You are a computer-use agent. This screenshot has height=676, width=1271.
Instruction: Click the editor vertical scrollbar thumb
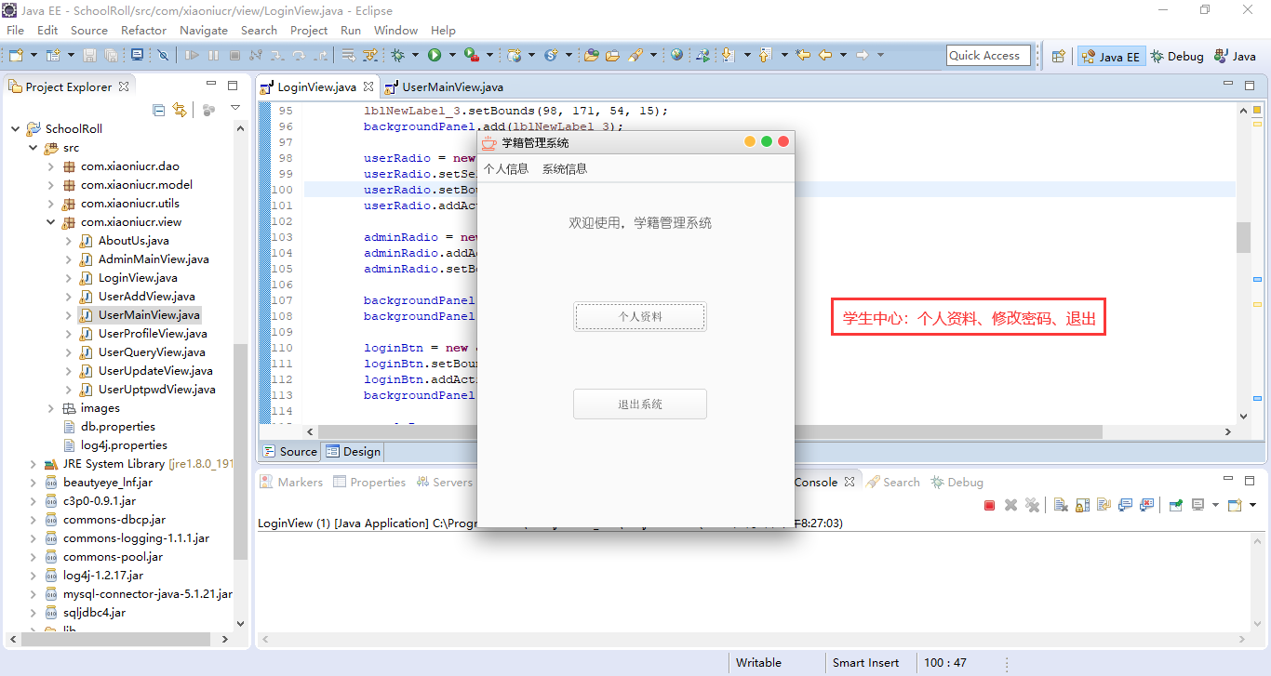[x=1243, y=237]
